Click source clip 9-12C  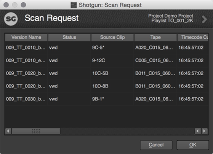(99, 60)
